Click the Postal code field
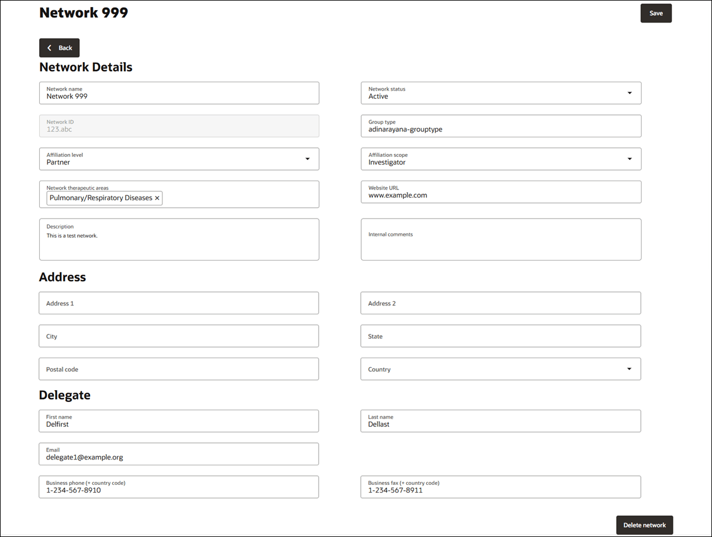Screen dimensions: 712x537 pyautogui.click(x=178, y=369)
